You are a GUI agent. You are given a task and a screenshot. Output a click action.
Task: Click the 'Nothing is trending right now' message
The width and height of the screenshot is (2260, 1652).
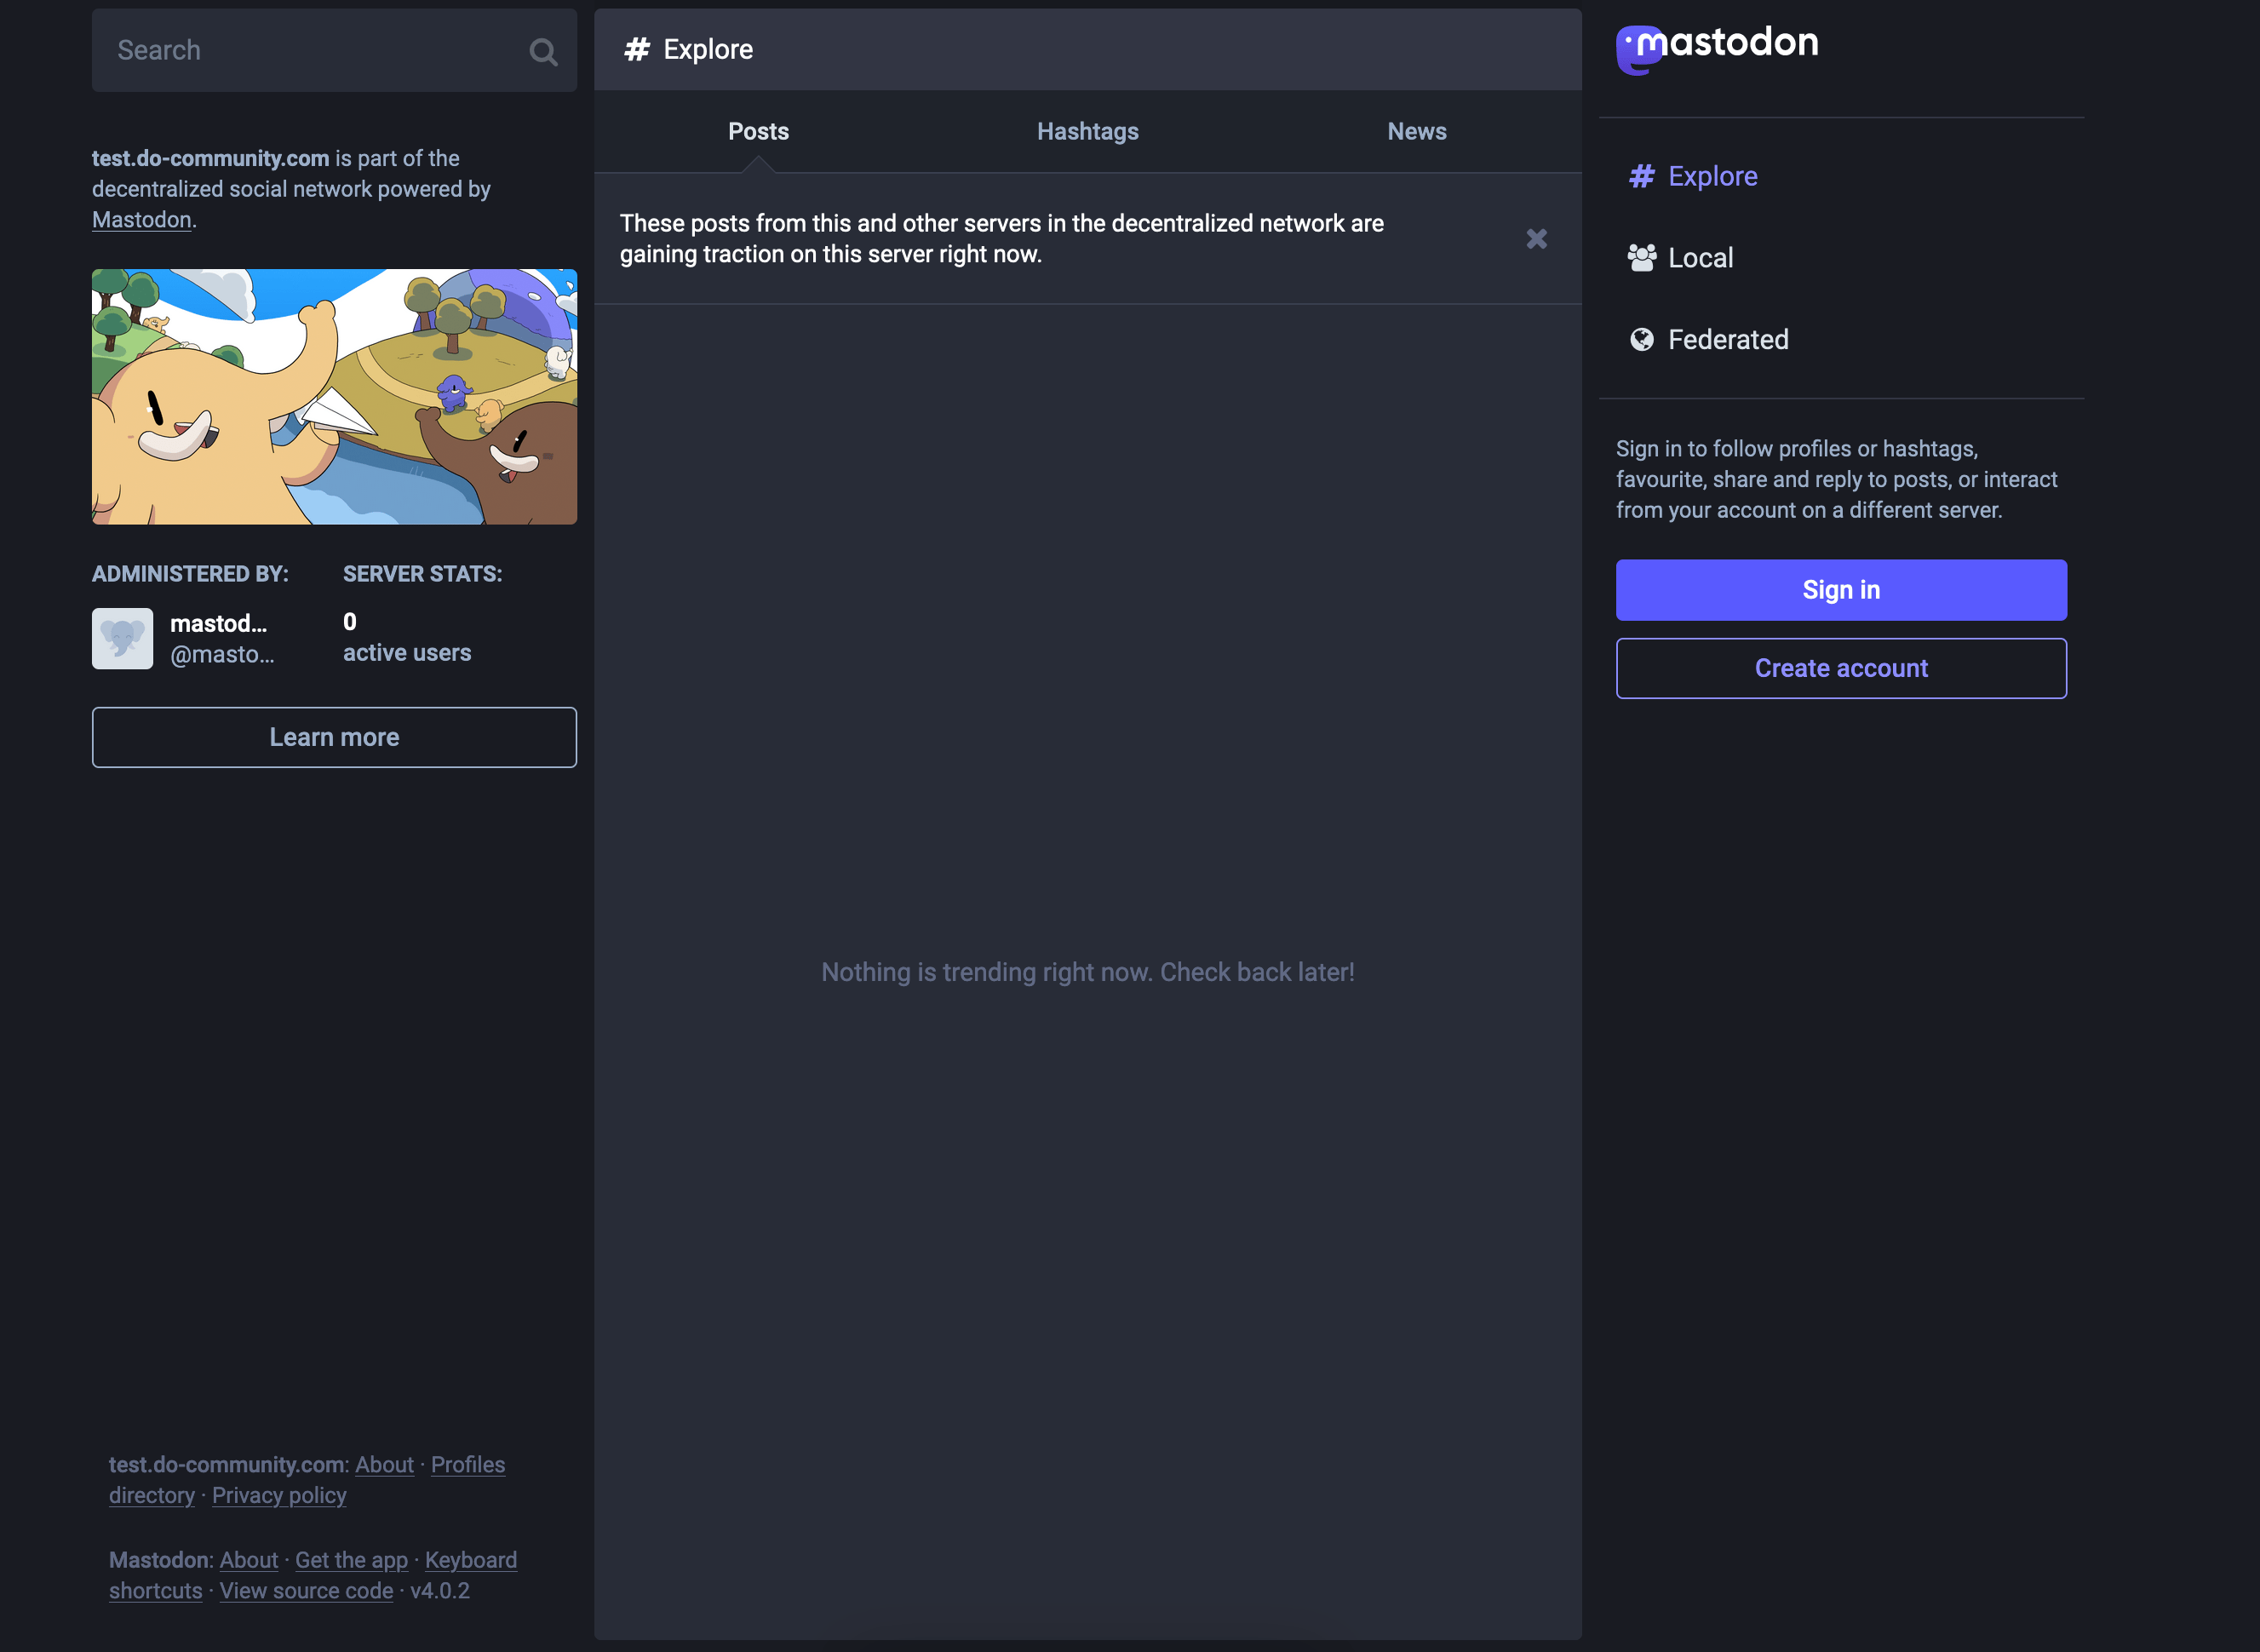tap(1088, 972)
